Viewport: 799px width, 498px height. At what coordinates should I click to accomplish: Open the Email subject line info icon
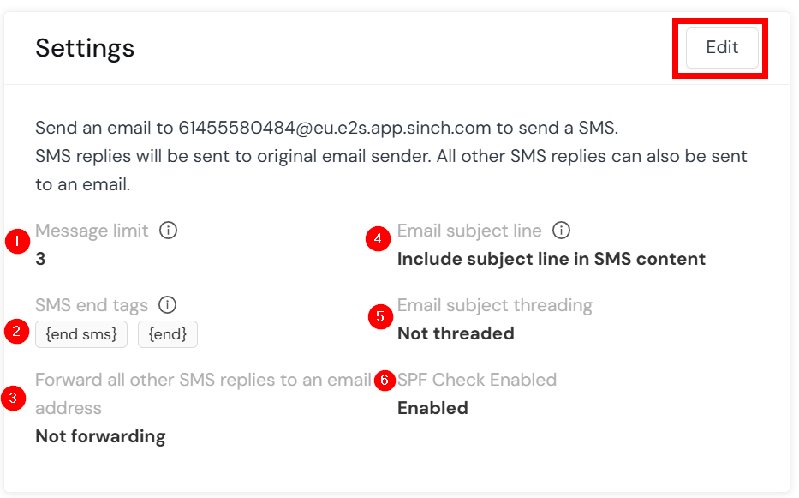[561, 230]
